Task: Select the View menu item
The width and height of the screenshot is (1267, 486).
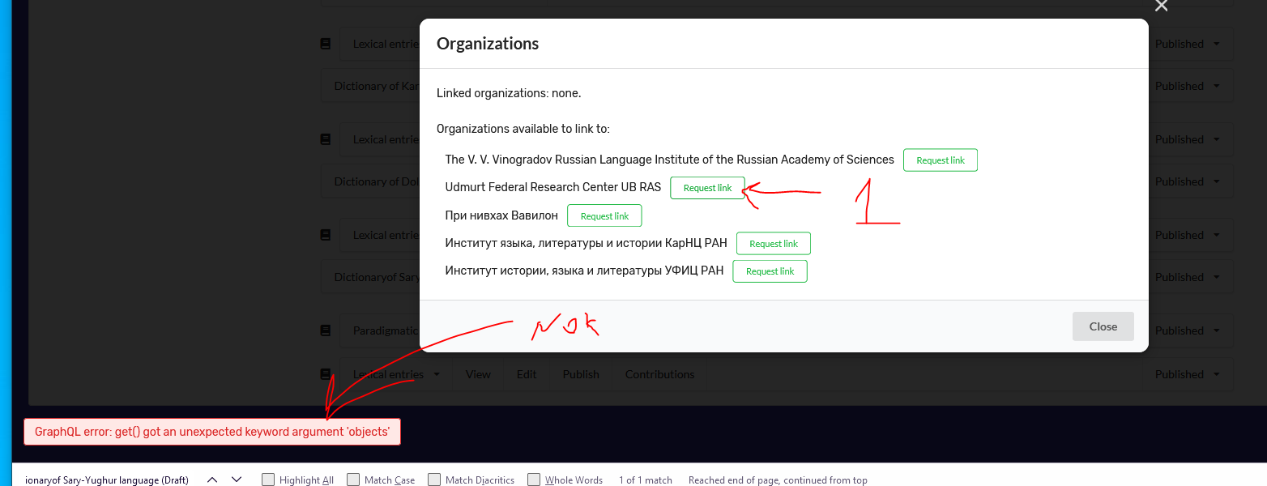Action: pos(477,374)
